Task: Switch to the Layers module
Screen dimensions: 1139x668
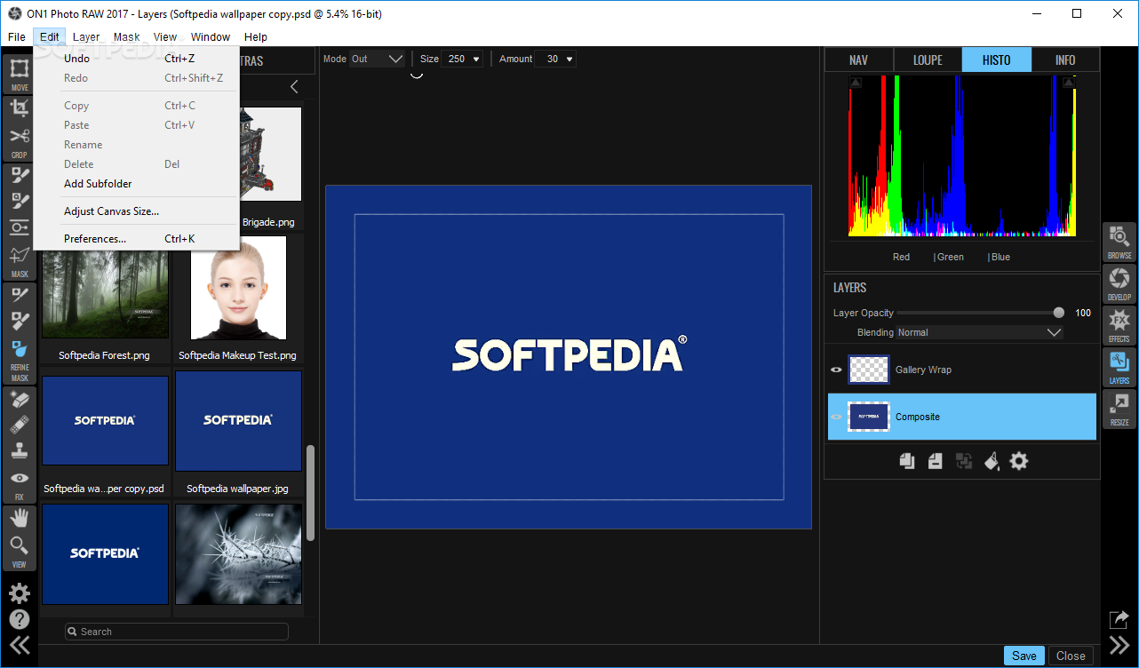Action: click(x=1119, y=367)
